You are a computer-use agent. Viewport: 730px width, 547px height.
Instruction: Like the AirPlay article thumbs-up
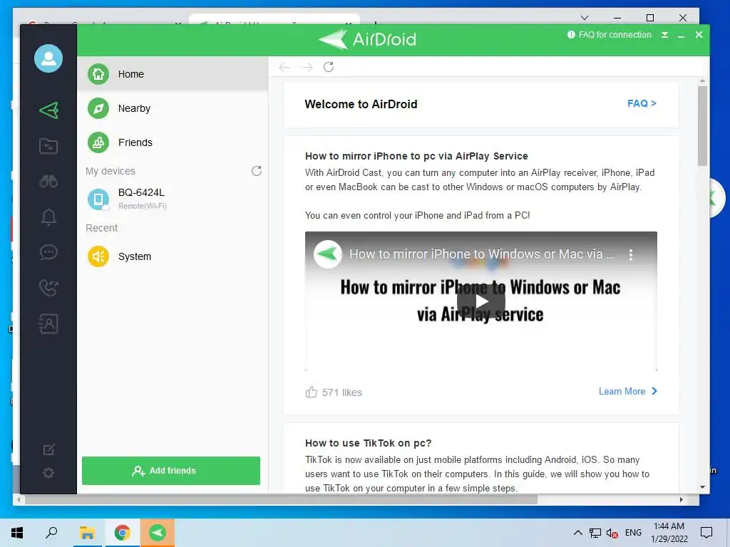click(x=311, y=392)
